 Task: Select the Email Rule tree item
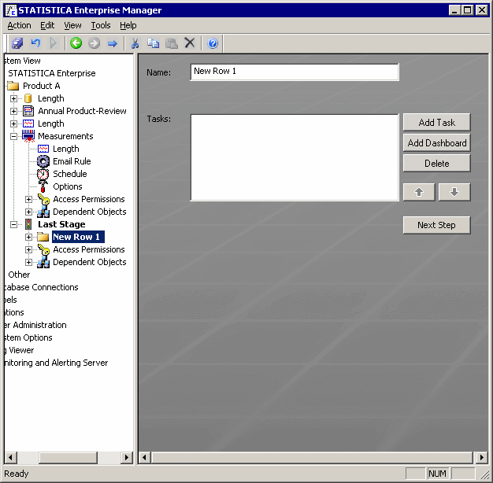(x=72, y=161)
